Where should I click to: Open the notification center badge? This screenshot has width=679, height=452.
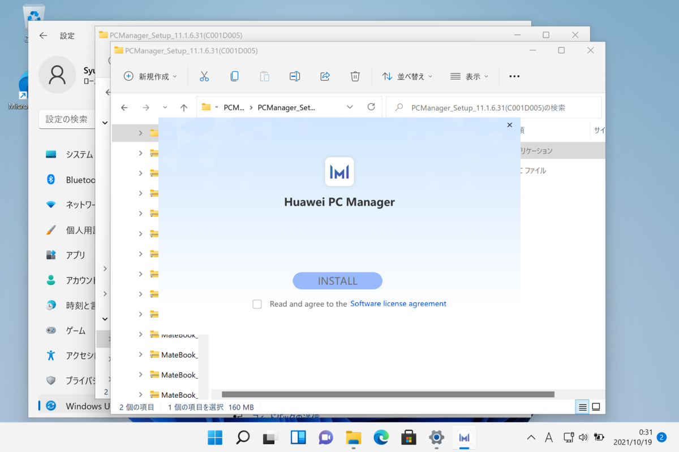click(x=661, y=437)
